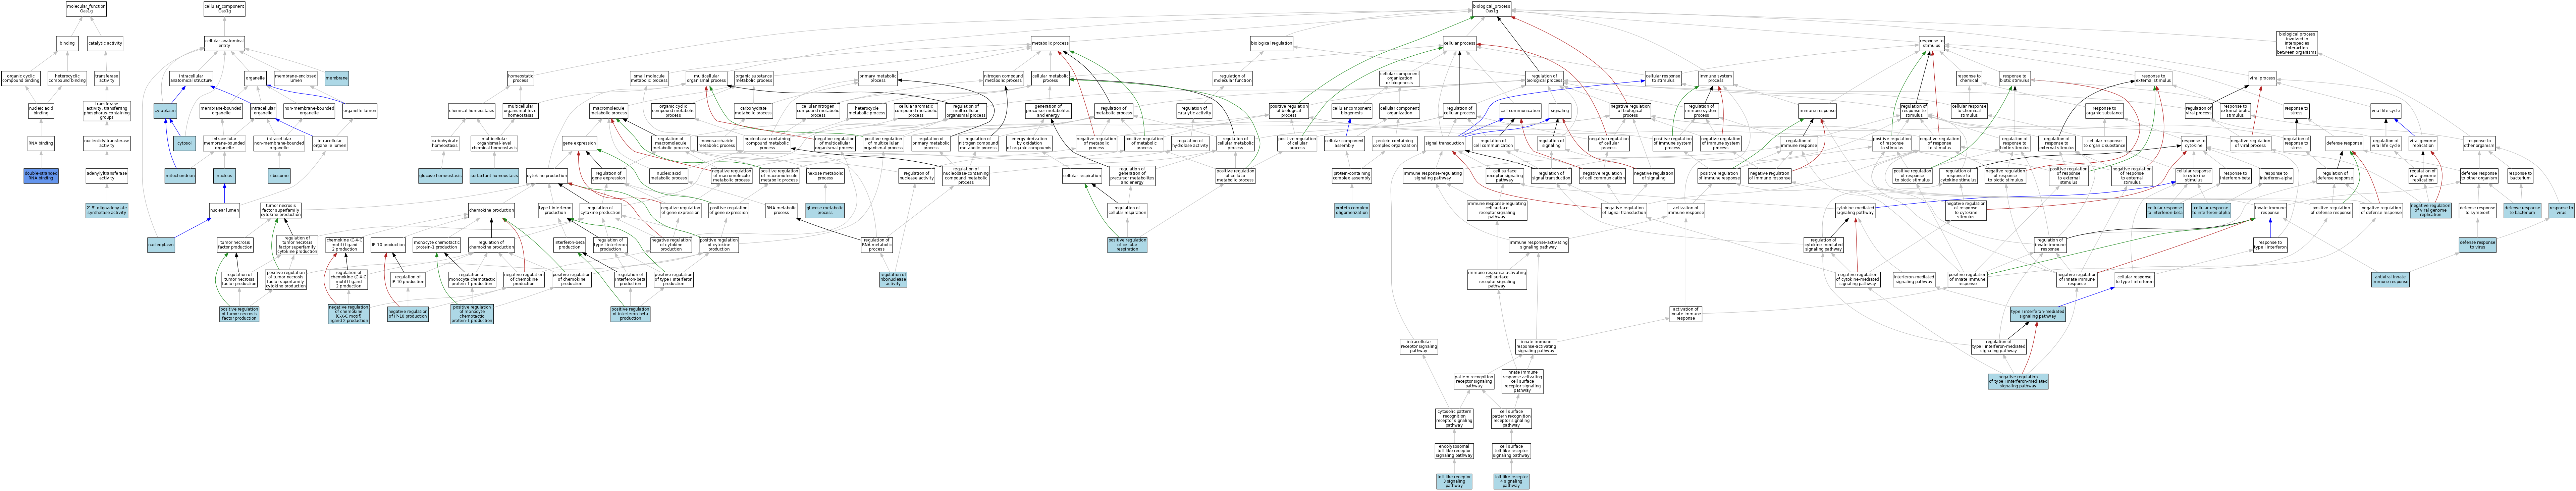Click the 'molecular_function Oas1g' root node
This screenshot has width=2576, height=491.
pos(86,9)
